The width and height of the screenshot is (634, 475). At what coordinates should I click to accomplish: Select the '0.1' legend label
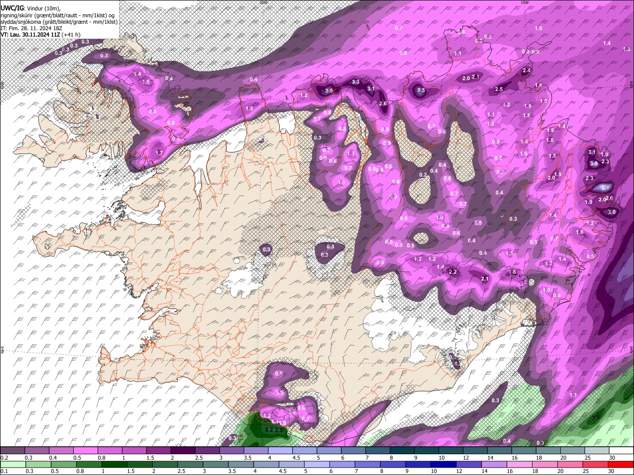click(x=4, y=472)
